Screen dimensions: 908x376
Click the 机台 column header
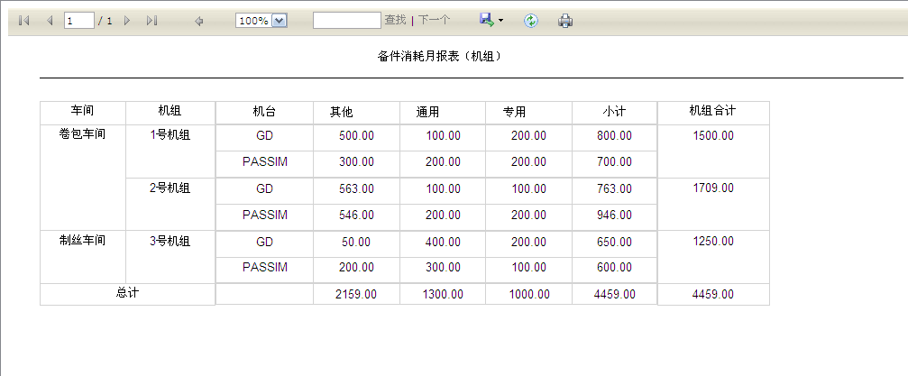264,112
